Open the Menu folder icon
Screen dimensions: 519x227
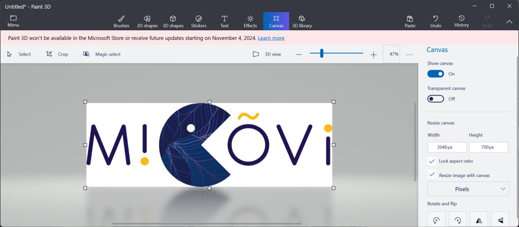13,21
